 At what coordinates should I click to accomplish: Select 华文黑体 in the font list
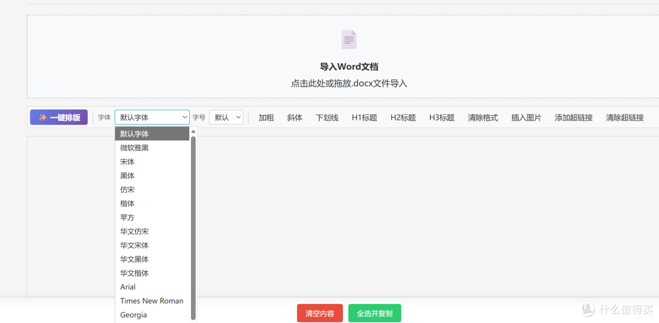tap(152, 259)
